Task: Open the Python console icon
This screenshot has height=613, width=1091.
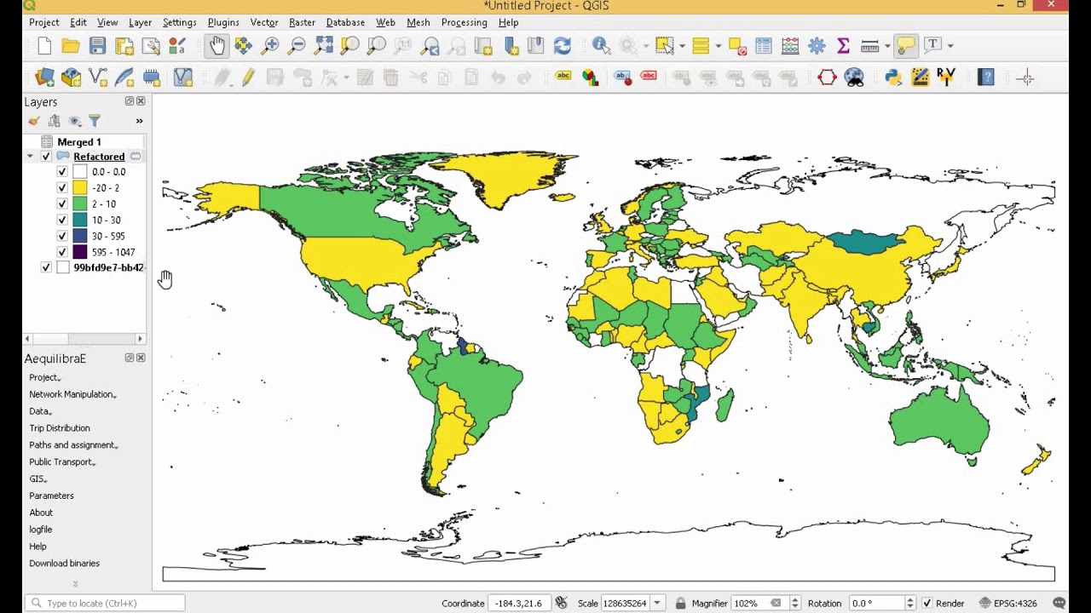Action: pos(893,77)
